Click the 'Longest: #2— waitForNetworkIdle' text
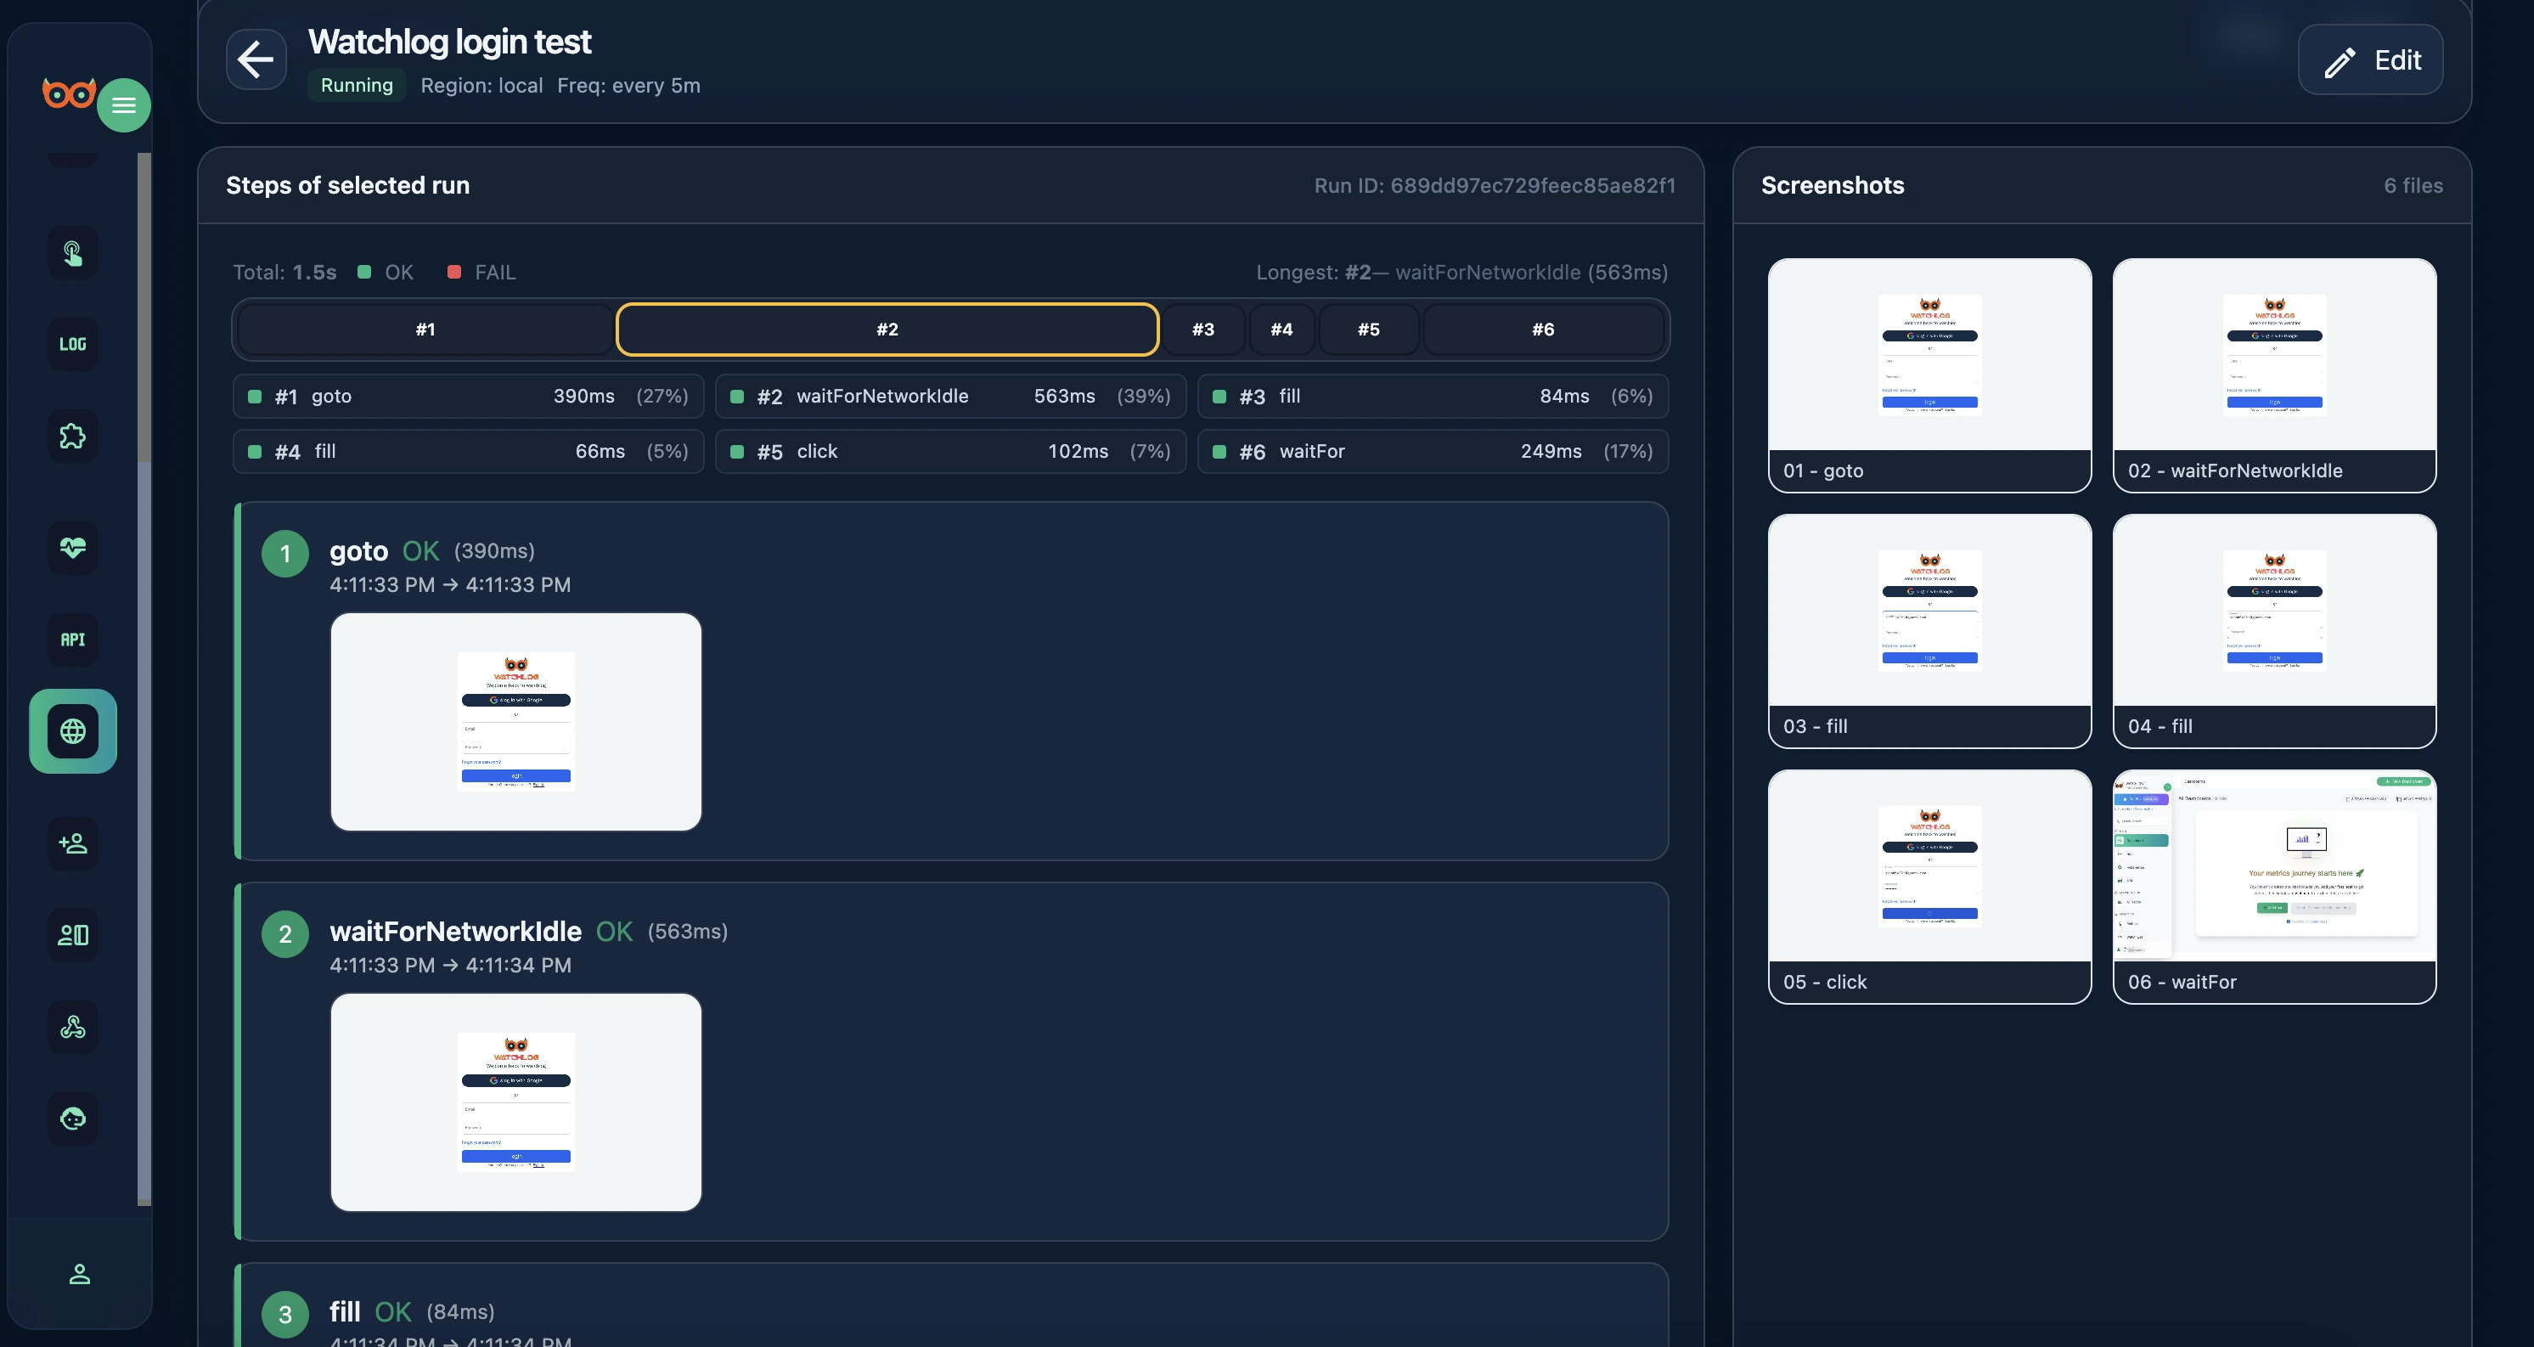2534x1347 pixels. point(1418,273)
